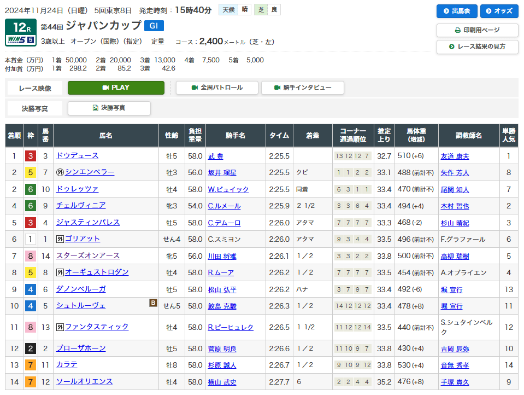Open the 印刷用ページ print page
The image size is (524, 395).
[x=477, y=31]
